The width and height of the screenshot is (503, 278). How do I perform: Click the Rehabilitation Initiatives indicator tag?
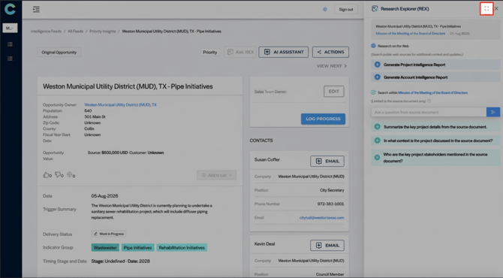(x=182, y=247)
